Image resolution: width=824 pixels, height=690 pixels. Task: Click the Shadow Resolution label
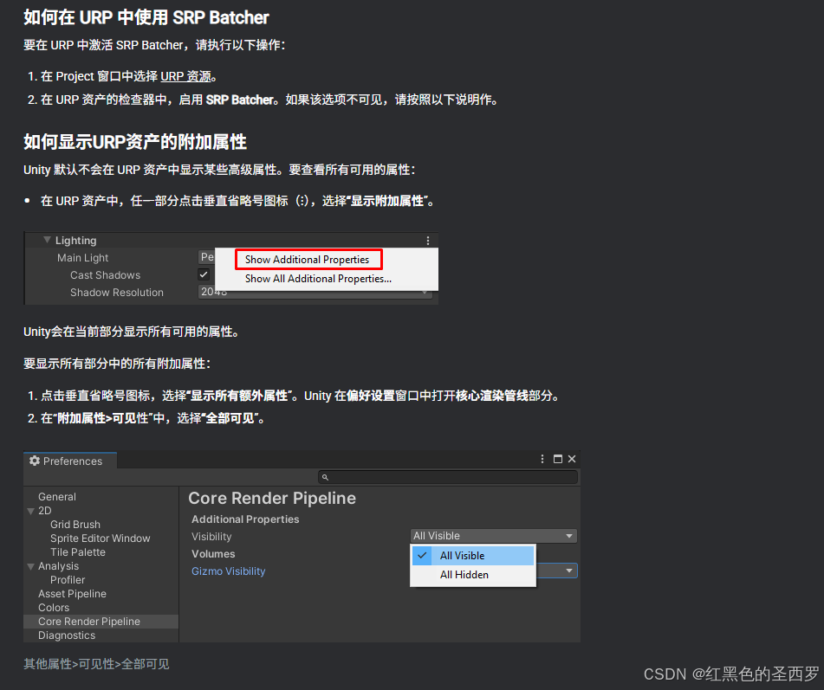coord(117,293)
